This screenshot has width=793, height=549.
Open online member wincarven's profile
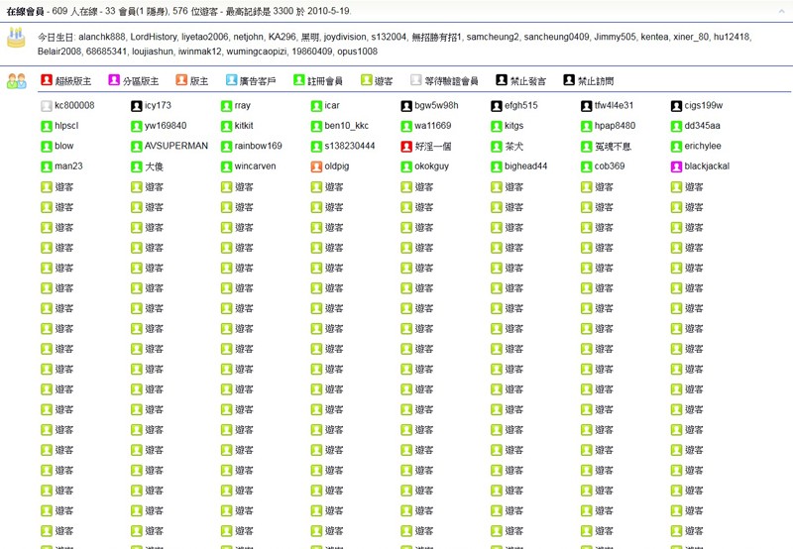coord(256,165)
